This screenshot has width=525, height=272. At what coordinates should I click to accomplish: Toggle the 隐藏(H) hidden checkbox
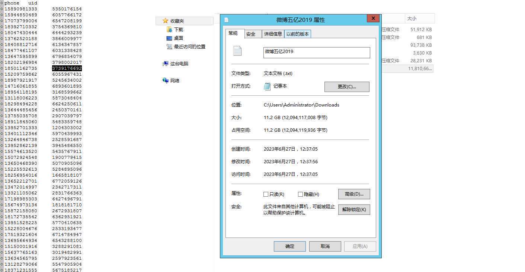tap(300, 194)
